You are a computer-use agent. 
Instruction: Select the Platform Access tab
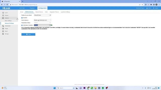click(29, 12)
